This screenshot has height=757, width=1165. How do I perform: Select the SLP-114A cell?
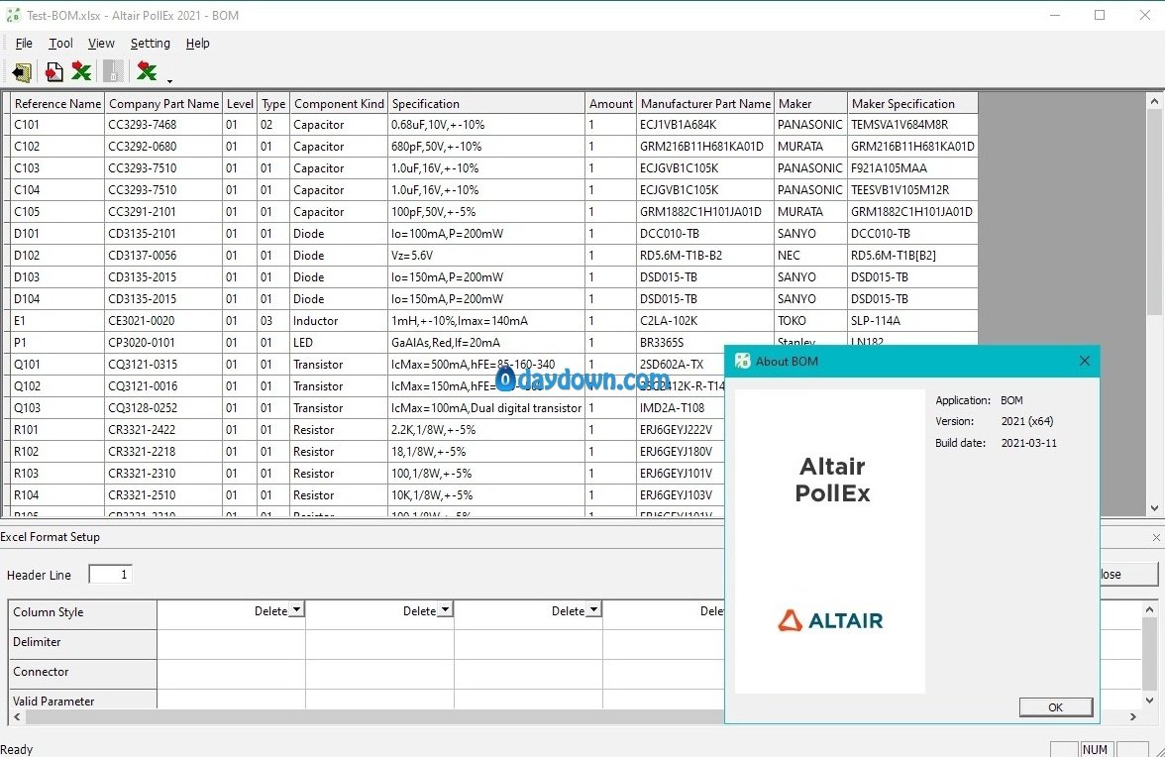coord(912,321)
